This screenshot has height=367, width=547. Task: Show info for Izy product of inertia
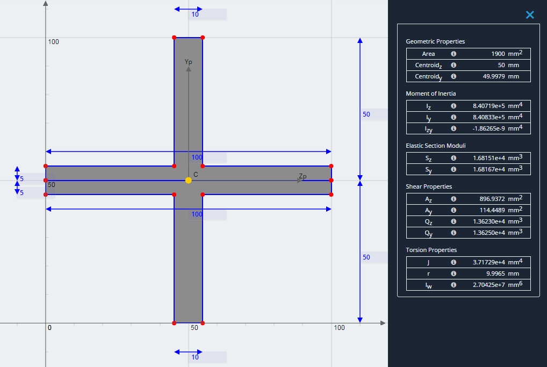(454, 128)
